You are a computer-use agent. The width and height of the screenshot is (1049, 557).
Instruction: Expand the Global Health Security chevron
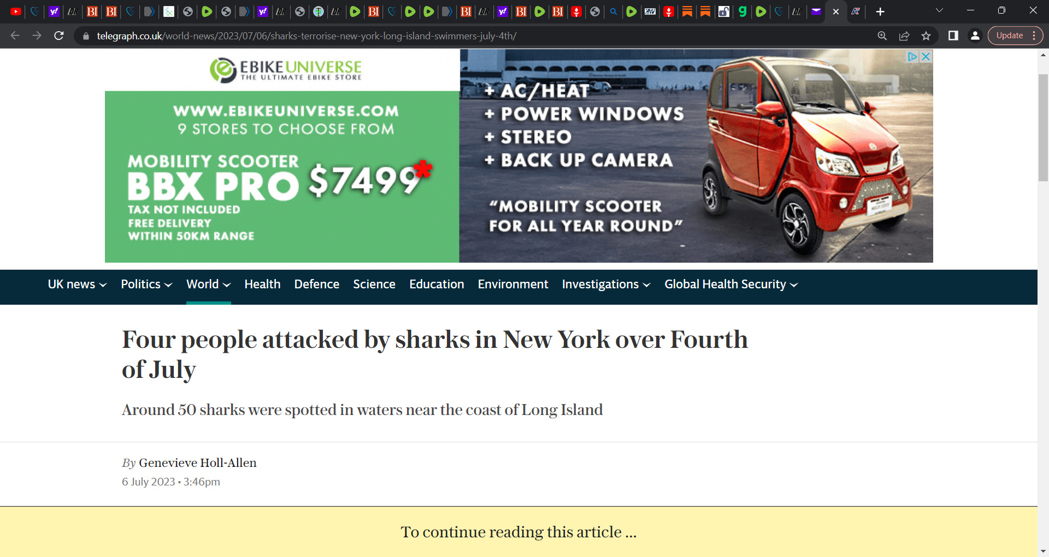pos(794,285)
